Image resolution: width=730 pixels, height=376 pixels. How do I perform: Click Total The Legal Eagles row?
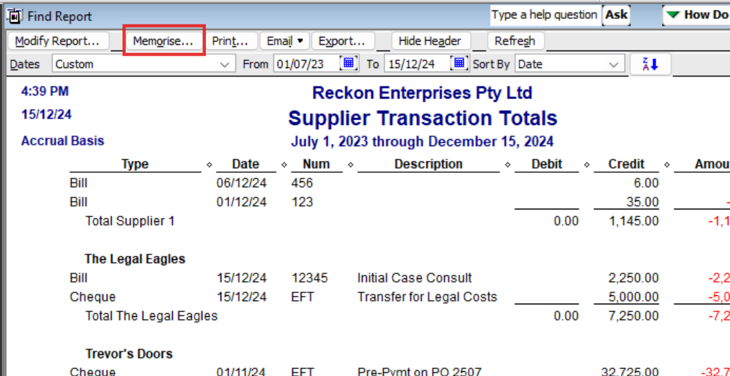pos(151,316)
